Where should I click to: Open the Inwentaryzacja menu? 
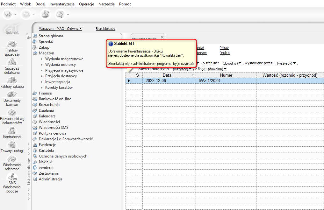click(62, 4)
